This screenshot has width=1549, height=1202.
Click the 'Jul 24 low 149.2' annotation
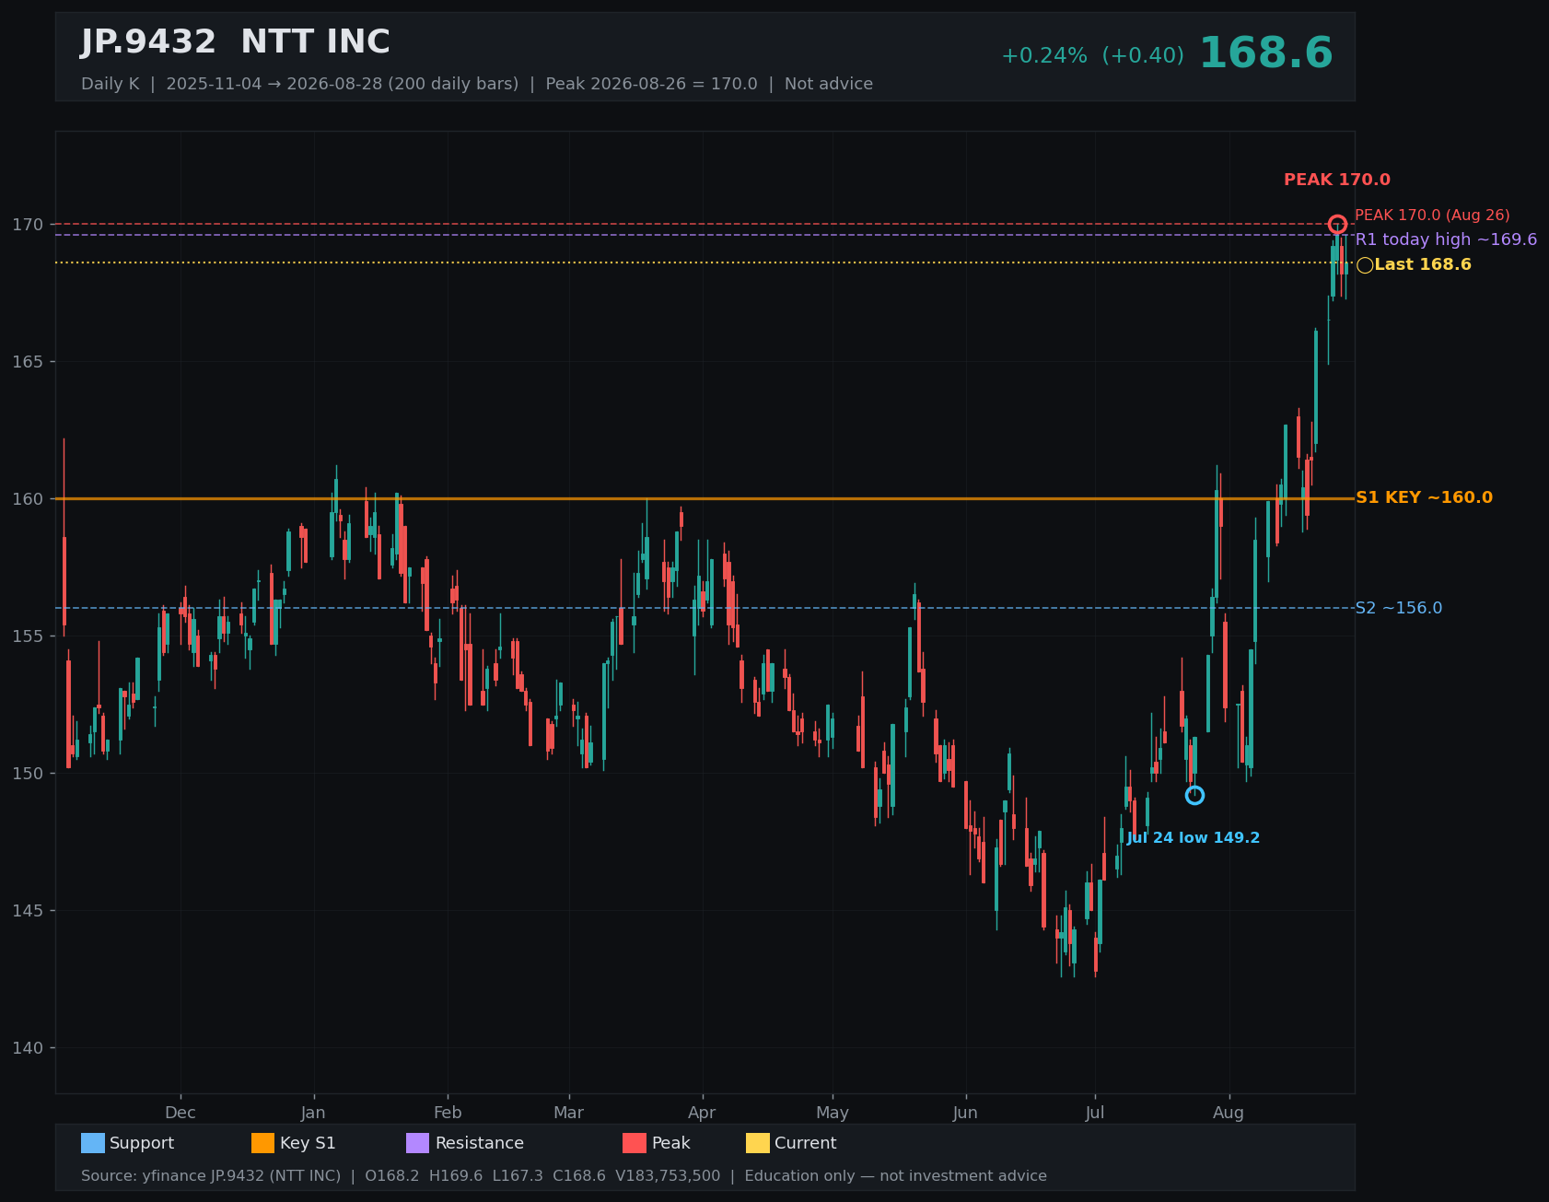click(x=1194, y=838)
